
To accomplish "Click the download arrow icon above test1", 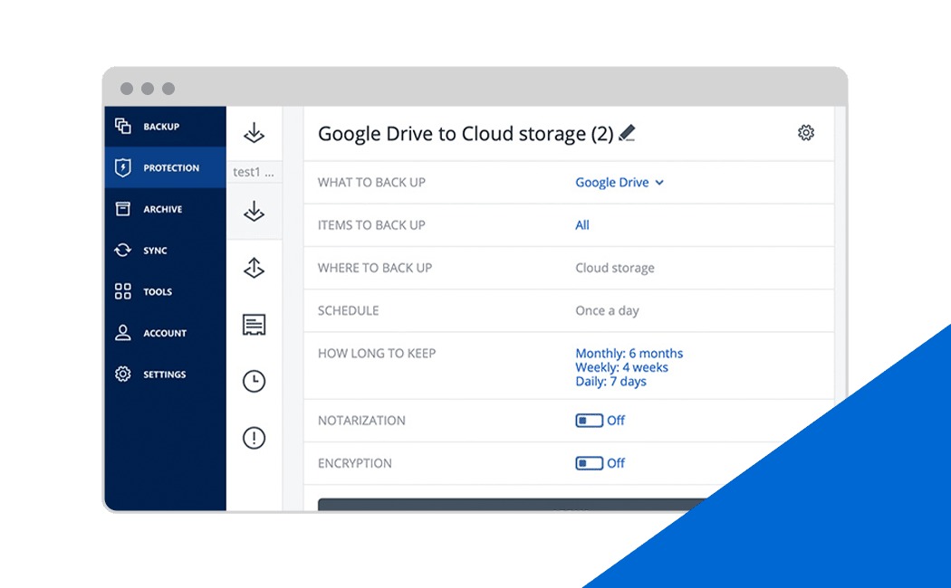I will [255, 133].
